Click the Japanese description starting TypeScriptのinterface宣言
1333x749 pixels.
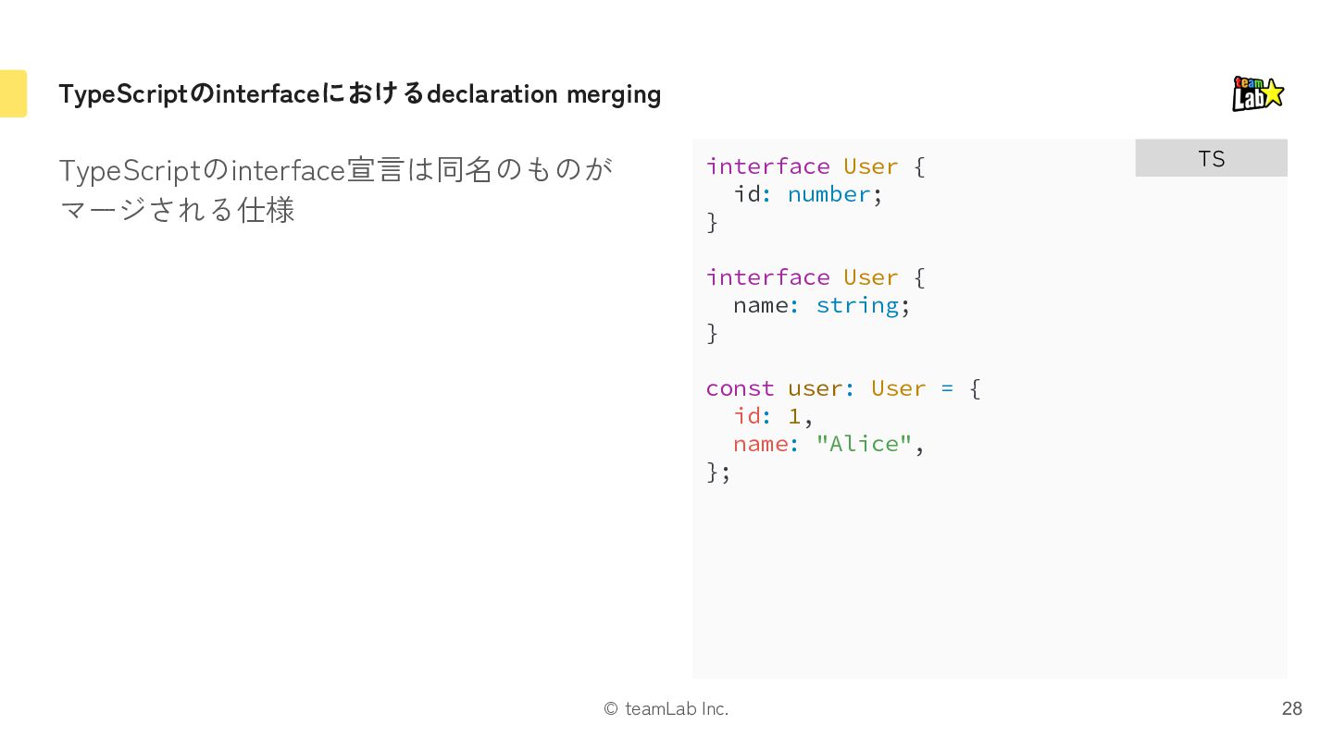[335, 170]
